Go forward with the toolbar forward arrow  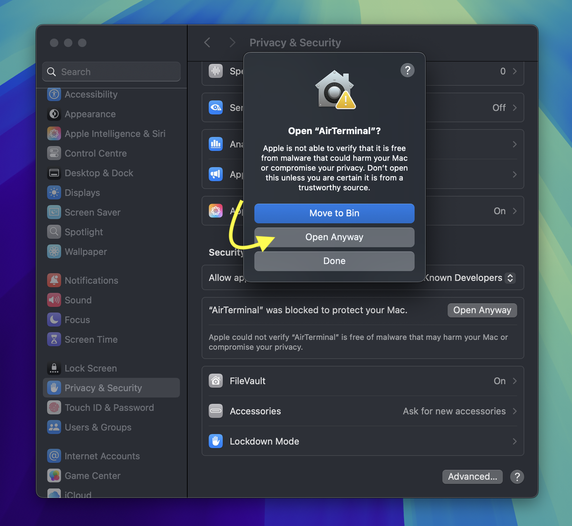pyautogui.click(x=232, y=42)
